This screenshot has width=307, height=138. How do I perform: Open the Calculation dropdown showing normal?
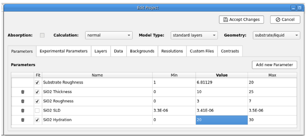tap(109, 35)
